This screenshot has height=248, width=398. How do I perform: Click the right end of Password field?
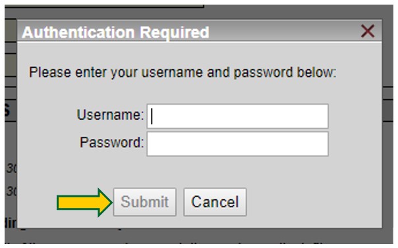pyautogui.click(x=318, y=144)
